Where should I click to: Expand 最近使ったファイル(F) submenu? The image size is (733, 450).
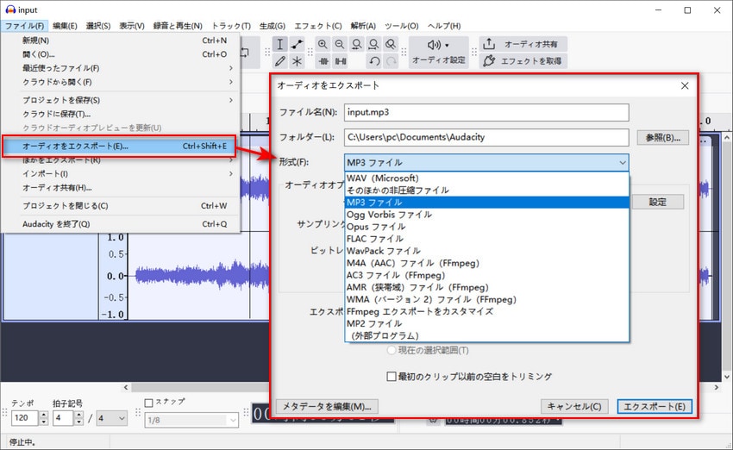121,68
